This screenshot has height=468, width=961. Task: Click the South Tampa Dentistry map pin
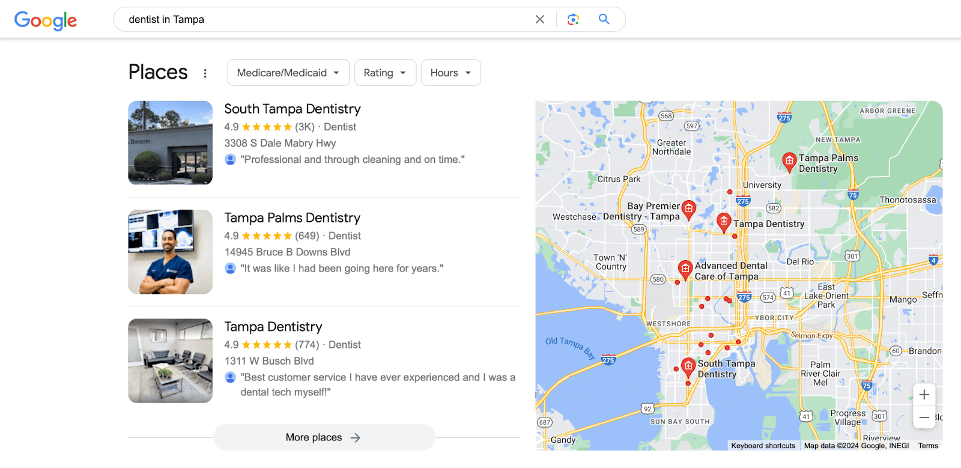click(x=688, y=367)
